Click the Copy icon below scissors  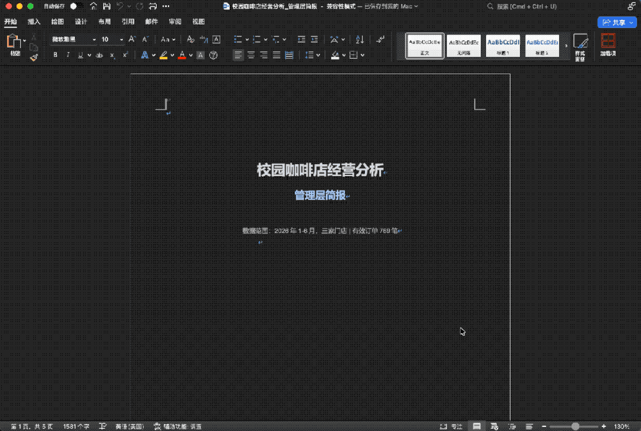coord(34,47)
